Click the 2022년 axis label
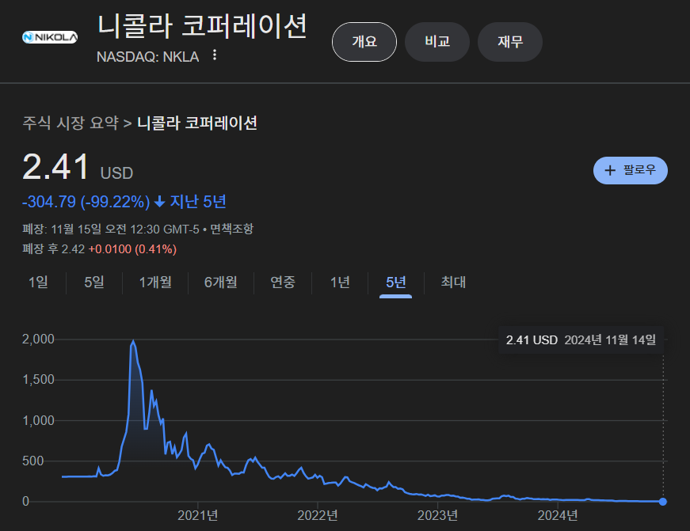The height and width of the screenshot is (531, 690). tap(318, 515)
